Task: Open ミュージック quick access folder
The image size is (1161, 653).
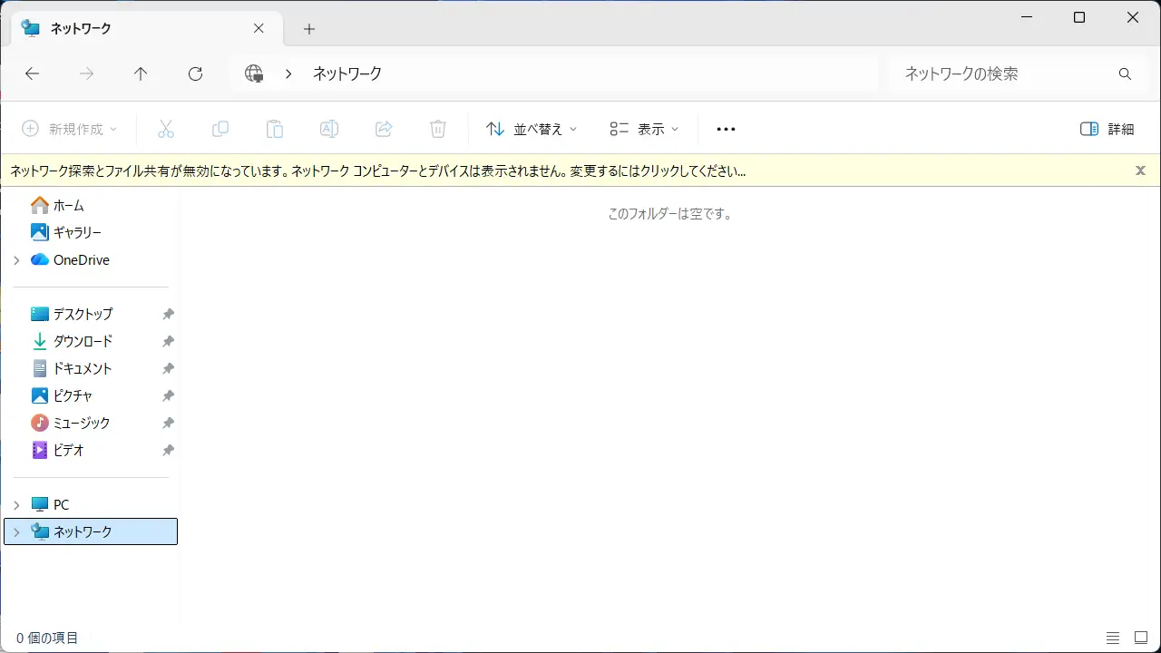Action: 71,423
